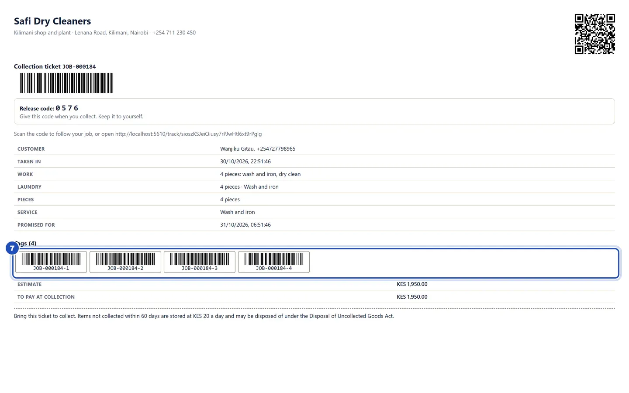
Task: Click the ESTIMATE amount KES 1,950.00
Action: pyautogui.click(x=412, y=284)
